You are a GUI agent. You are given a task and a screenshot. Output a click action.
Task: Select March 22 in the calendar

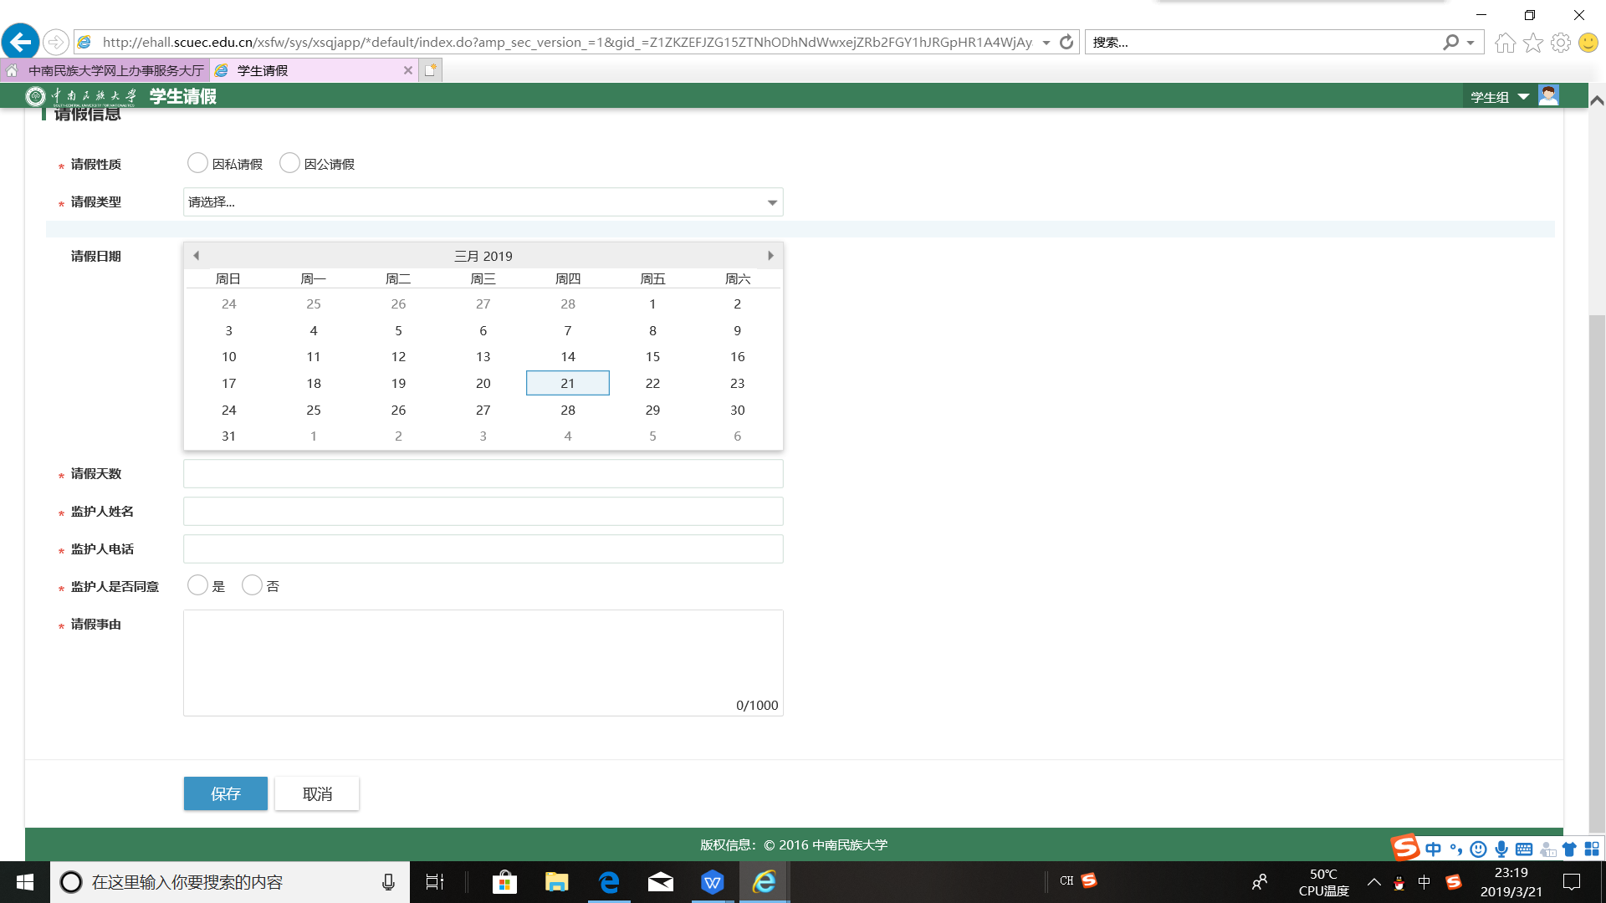coord(652,383)
